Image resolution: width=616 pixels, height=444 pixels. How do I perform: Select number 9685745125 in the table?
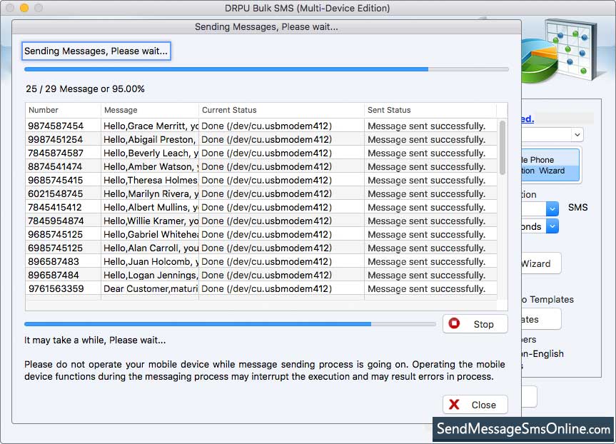pyautogui.click(x=56, y=234)
